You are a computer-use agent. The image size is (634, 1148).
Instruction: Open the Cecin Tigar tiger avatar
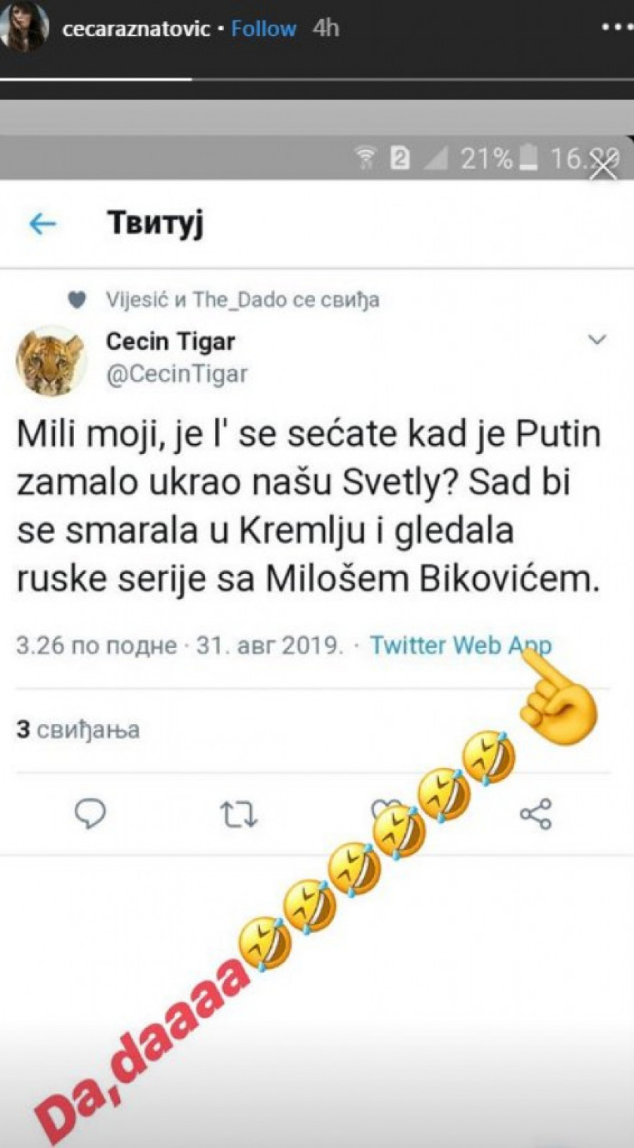tap(50, 360)
